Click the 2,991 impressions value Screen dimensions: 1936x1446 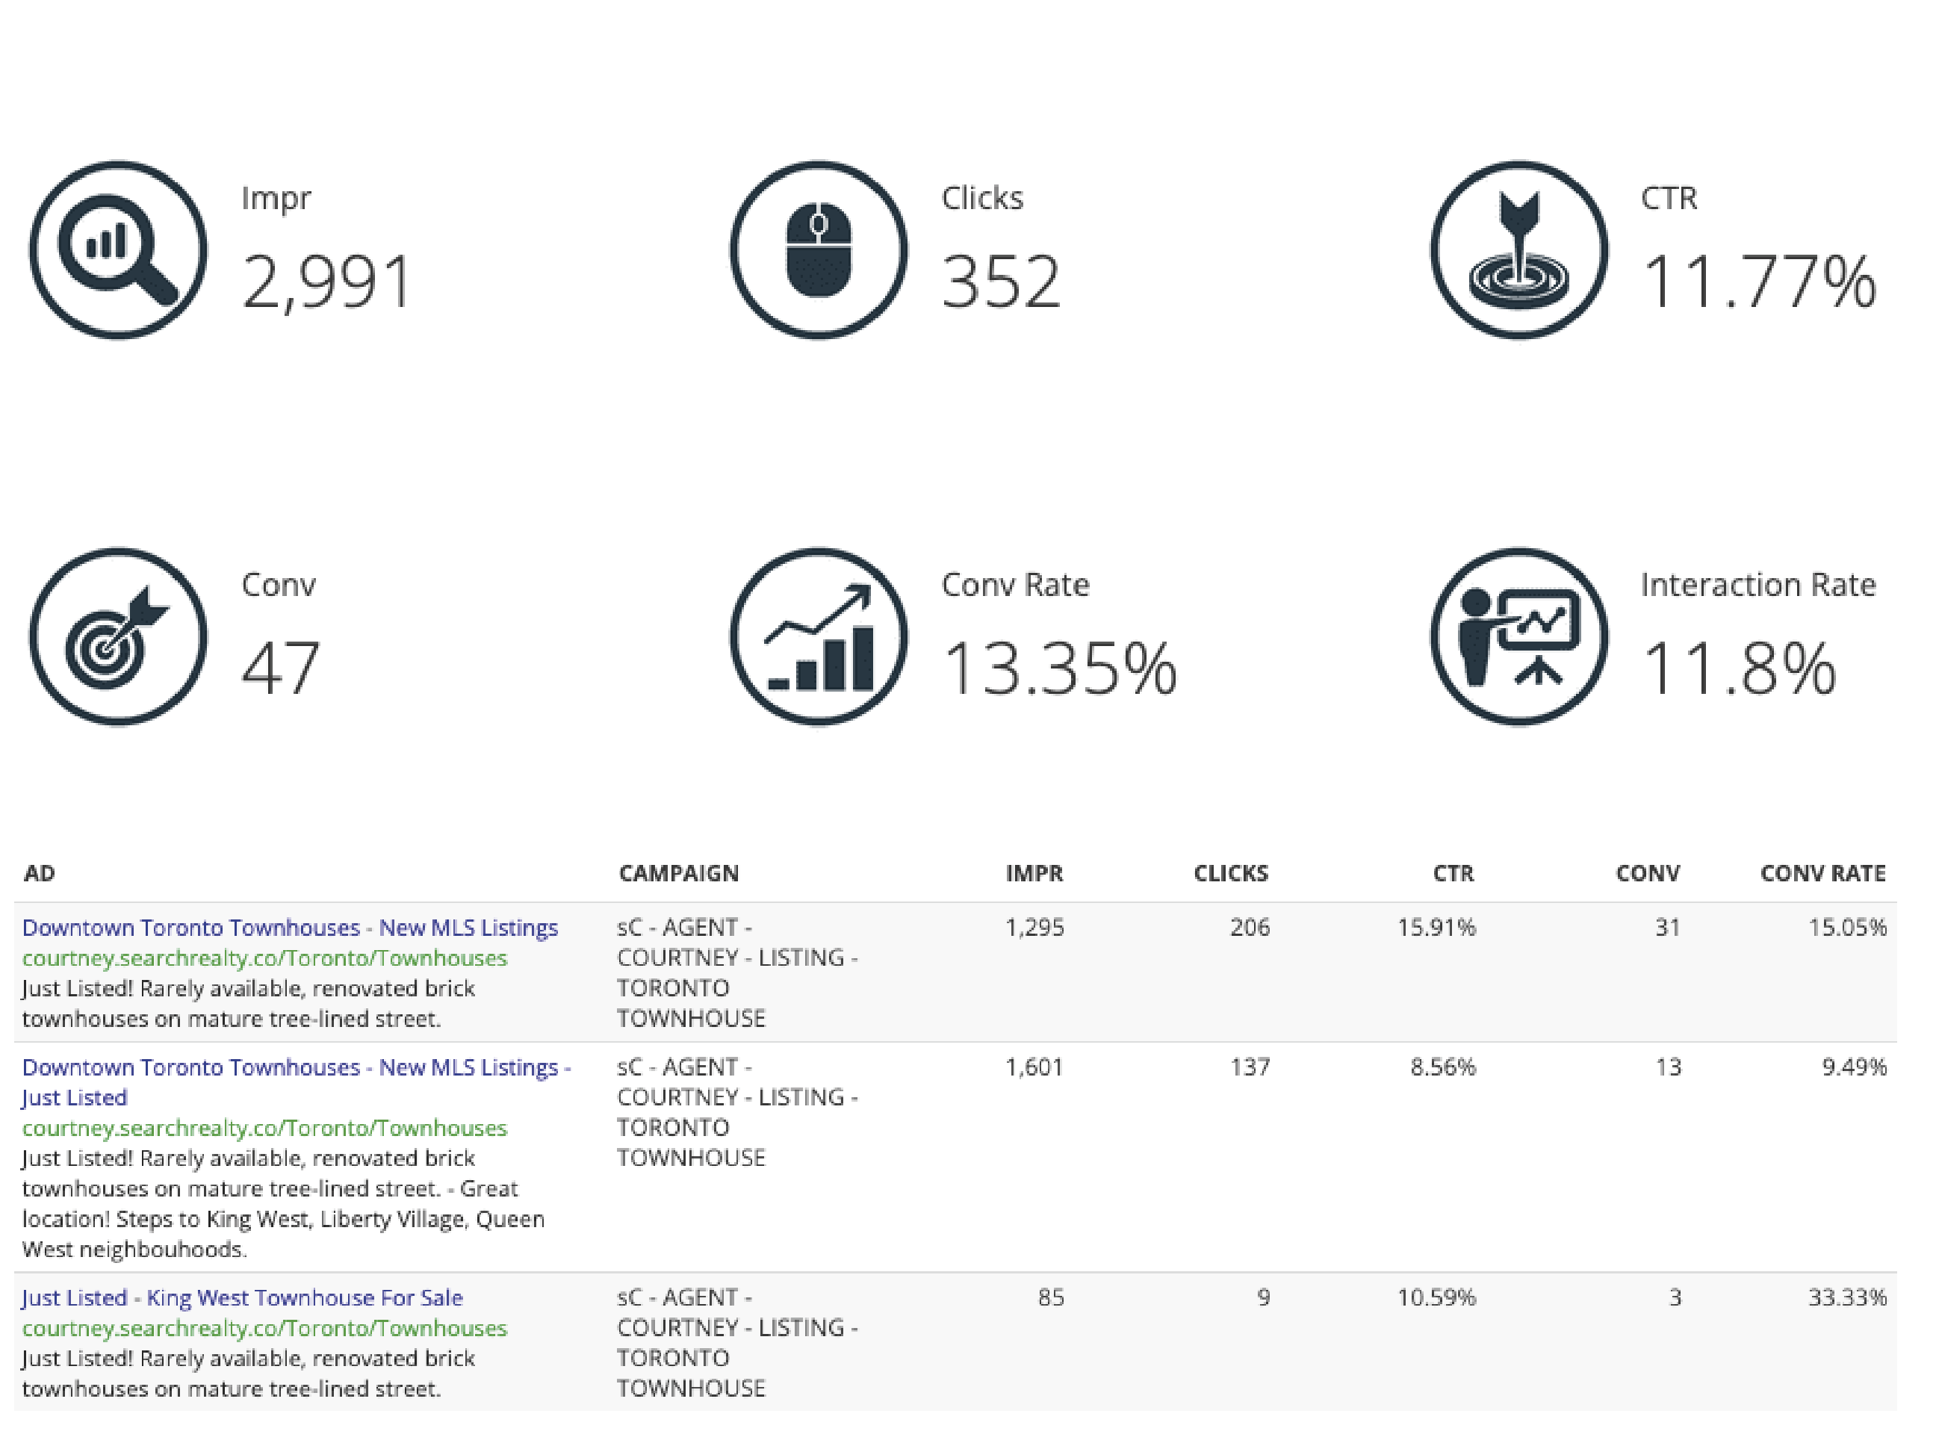[326, 282]
